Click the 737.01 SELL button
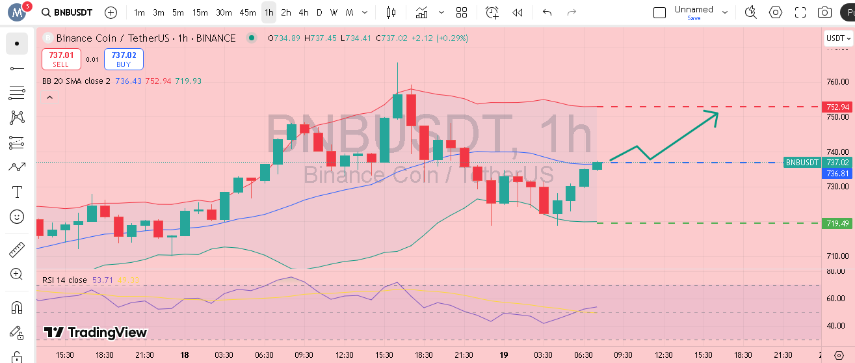 pos(60,59)
